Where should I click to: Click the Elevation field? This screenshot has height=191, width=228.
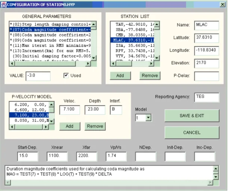point(206,64)
